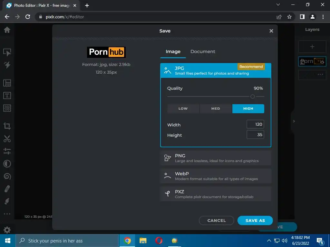Viewport: 330px width, 247px height.
Task: Bookmark this page with the star
Action: (289, 17)
